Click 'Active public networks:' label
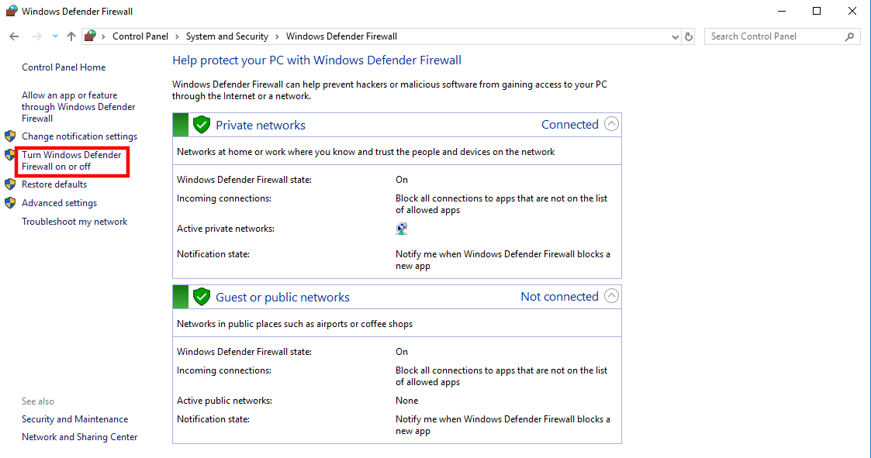Viewport: 871px width, 458px height. tap(224, 400)
